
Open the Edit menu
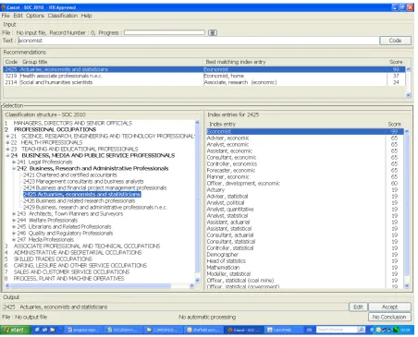[18, 16]
